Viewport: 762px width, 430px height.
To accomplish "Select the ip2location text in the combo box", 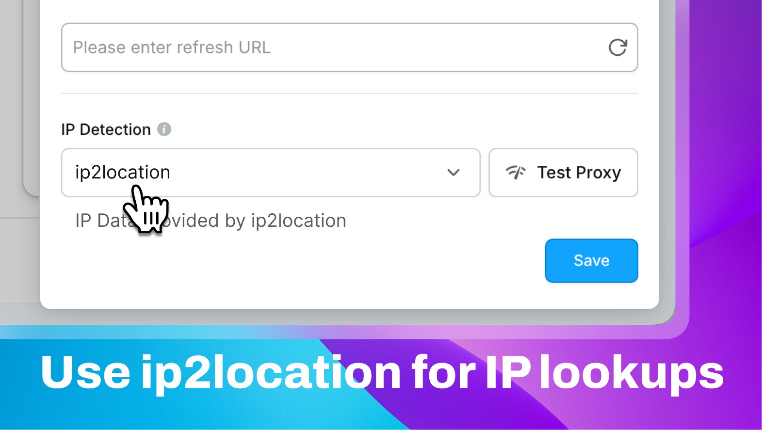I will tap(123, 173).
